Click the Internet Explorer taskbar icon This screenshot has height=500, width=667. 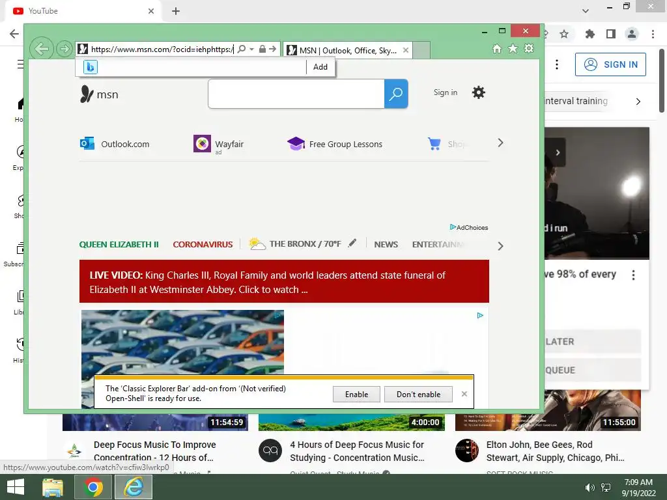coord(134,487)
